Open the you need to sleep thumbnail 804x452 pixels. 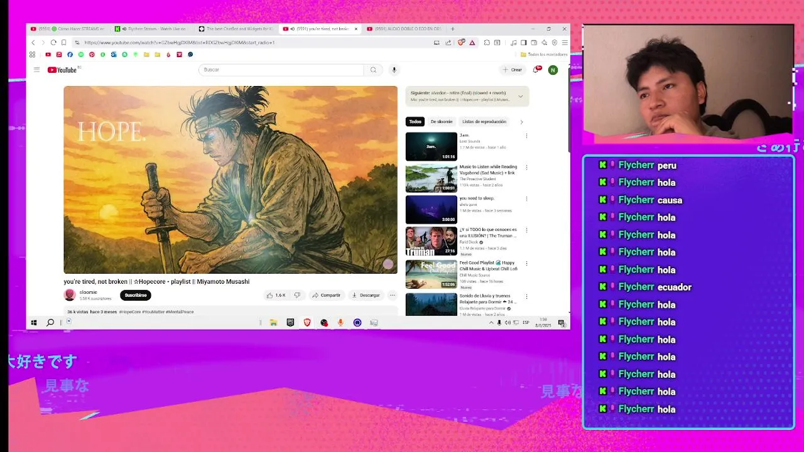tap(432, 210)
